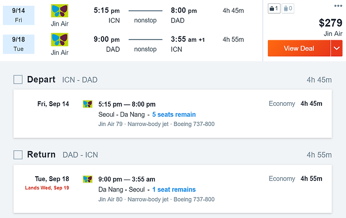Open the three-dots more options menu
The width and height of the screenshot is (346, 218).
pos(338,6)
